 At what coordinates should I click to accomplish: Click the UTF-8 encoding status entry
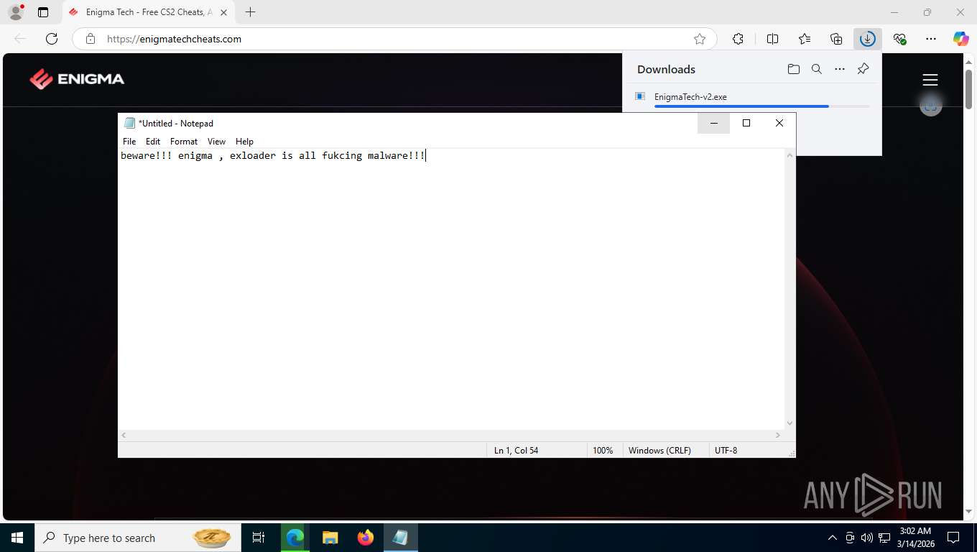(726, 451)
